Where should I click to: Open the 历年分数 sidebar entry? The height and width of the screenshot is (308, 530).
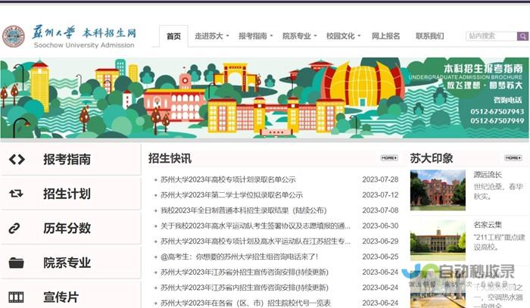point(71,229)
